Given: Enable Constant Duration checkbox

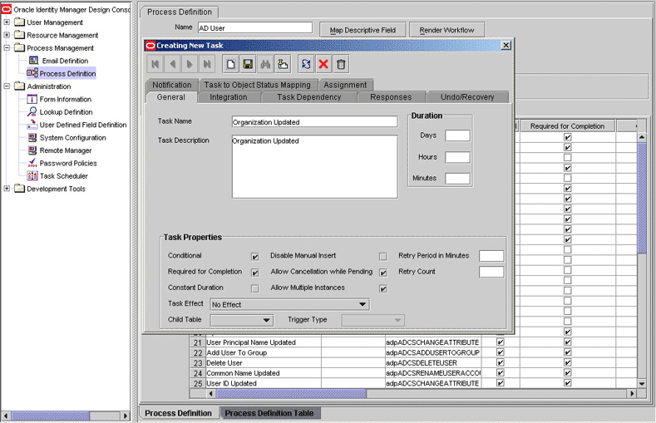Looking at the screenshot, I should click(254, 289).
